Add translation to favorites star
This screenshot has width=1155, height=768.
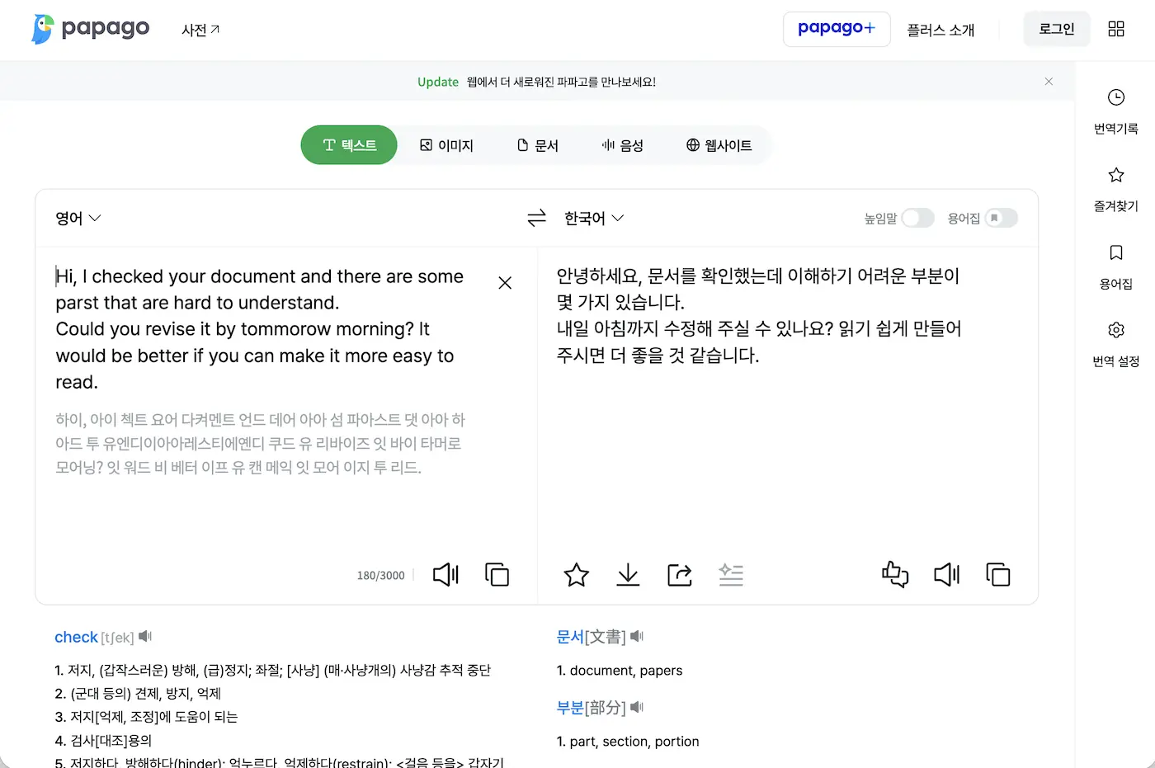(x=576, y=574)
